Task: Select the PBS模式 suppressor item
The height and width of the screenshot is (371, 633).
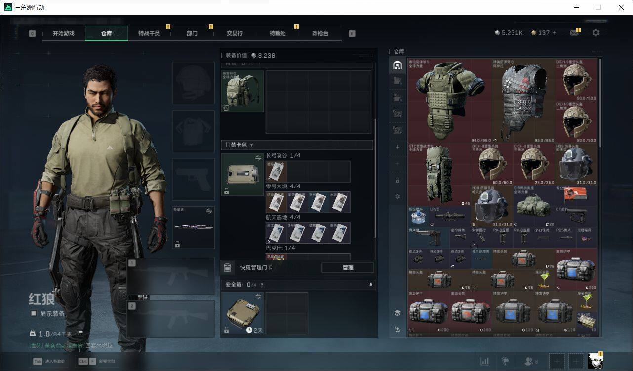Action: (x=565, y=237)
